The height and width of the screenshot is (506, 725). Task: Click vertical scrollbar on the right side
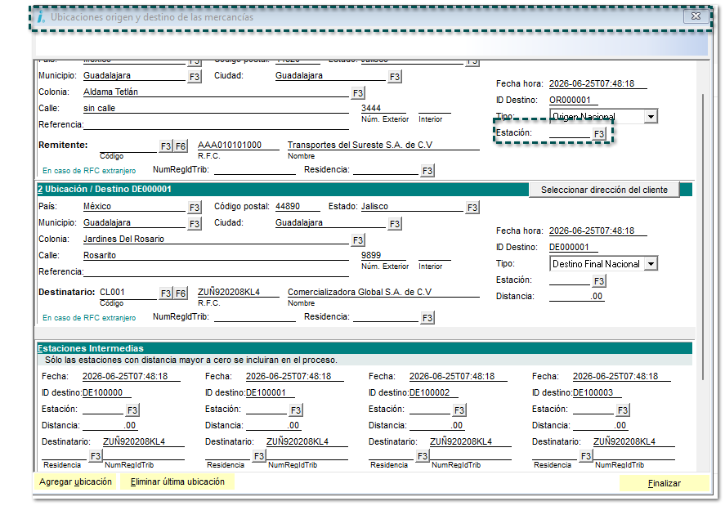click(703, 237)
